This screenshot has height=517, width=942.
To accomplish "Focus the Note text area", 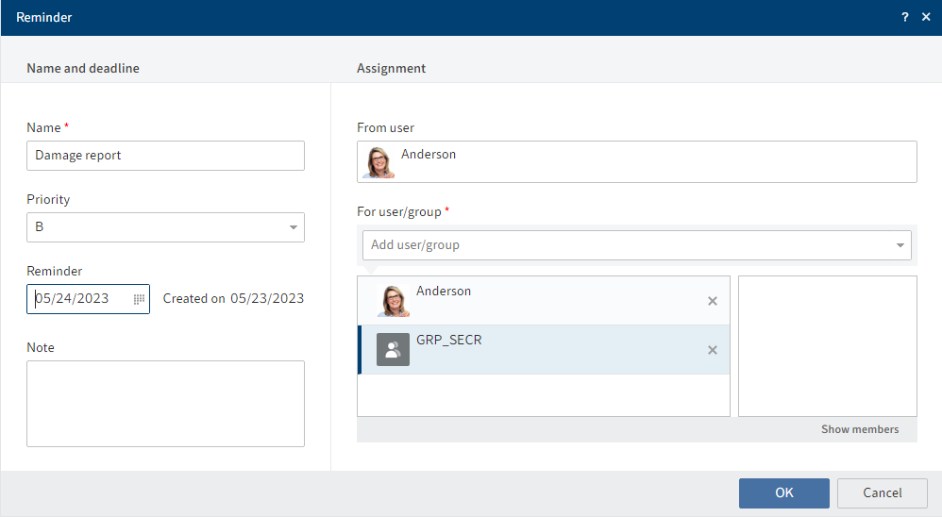I will click(x=165, y=403).
